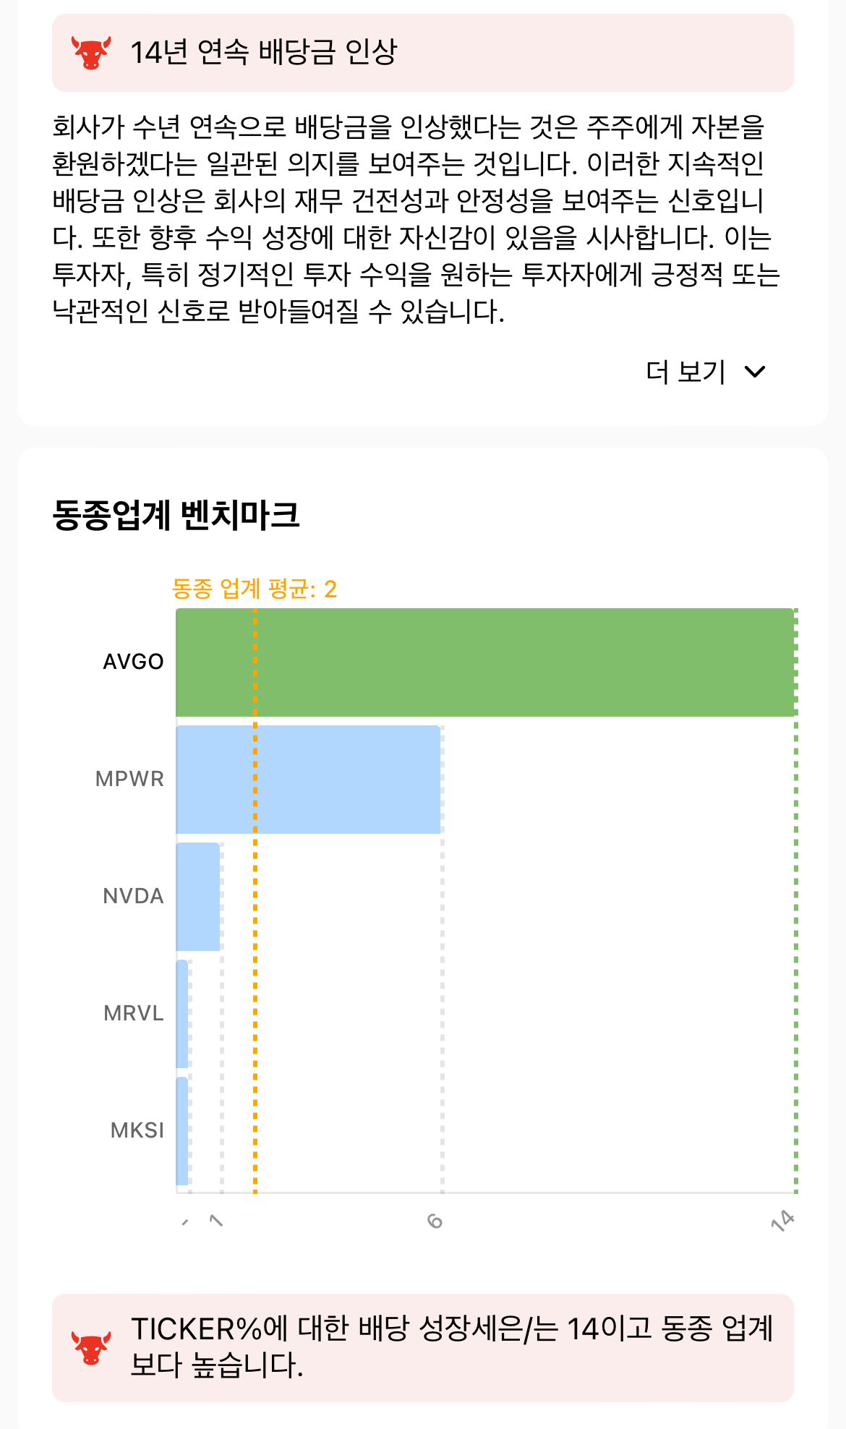Click the AVGO ticker label
Screen dimensions: 846x1429
(133, 662)
